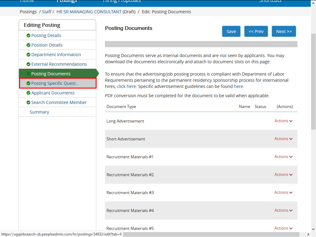Click green checkmark icon beside External Recommendations
The image size is (316, 237).
click(28, 64)
